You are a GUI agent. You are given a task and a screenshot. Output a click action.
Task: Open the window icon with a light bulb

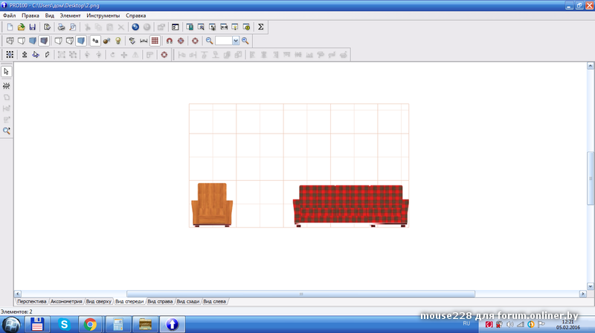tap(235, 27)
